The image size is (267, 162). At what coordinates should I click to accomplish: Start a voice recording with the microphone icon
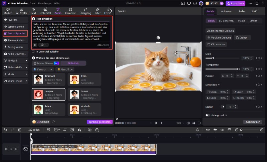[x=198, y=130]
